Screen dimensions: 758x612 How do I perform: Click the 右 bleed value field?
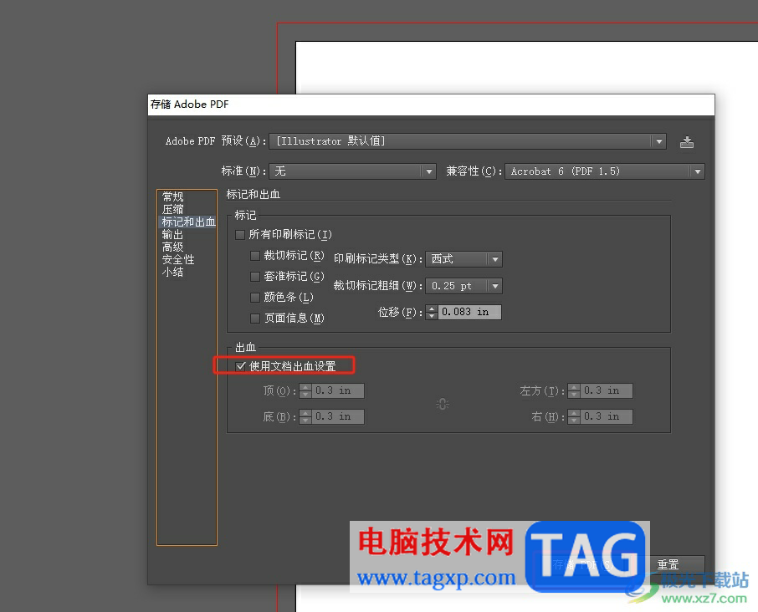[607, 416]
